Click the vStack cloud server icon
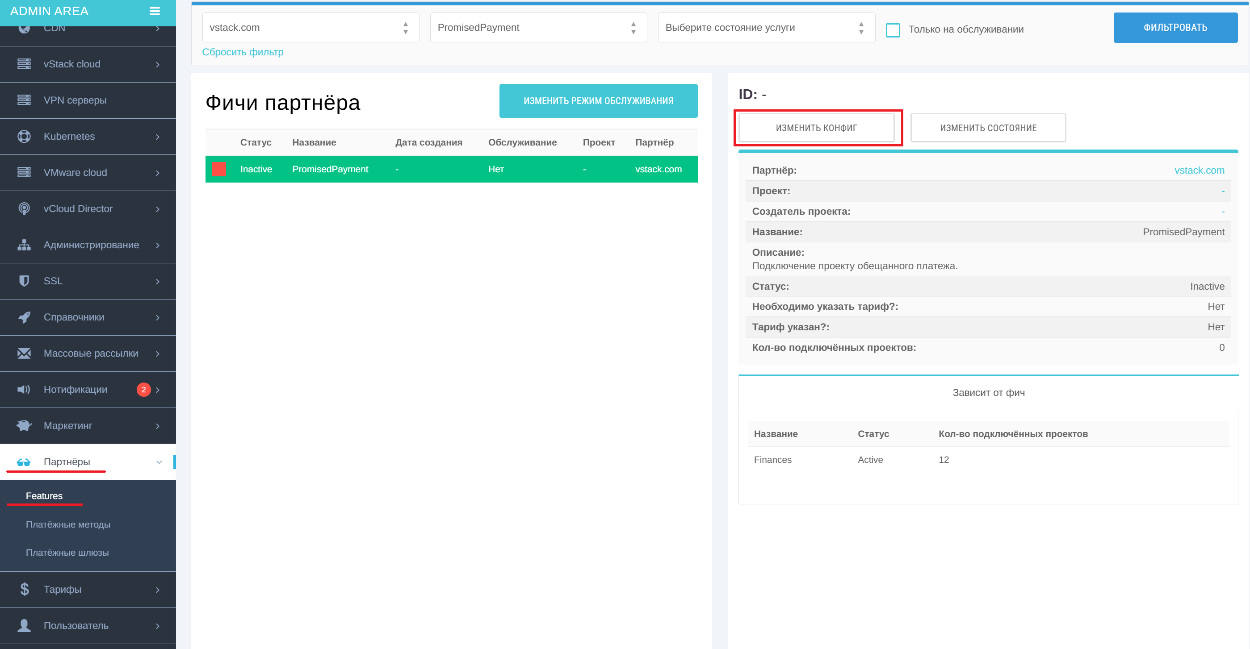The height and width of the screenshot is (649, 1250). (x=24, y=64)
